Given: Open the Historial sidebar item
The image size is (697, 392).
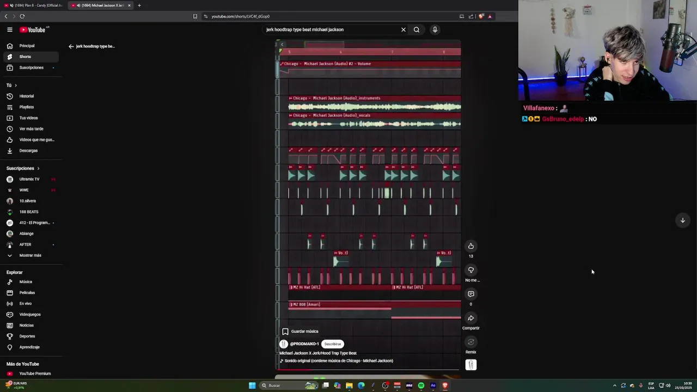Looking at the screenshot, I should pos(30,96).
